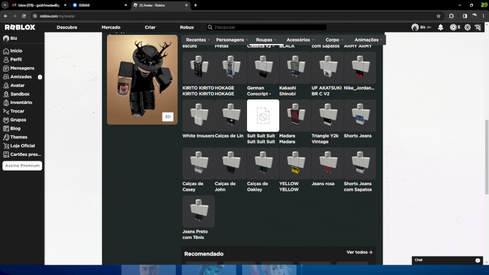Click Ver todos in Recomendado

click(359, 252)
